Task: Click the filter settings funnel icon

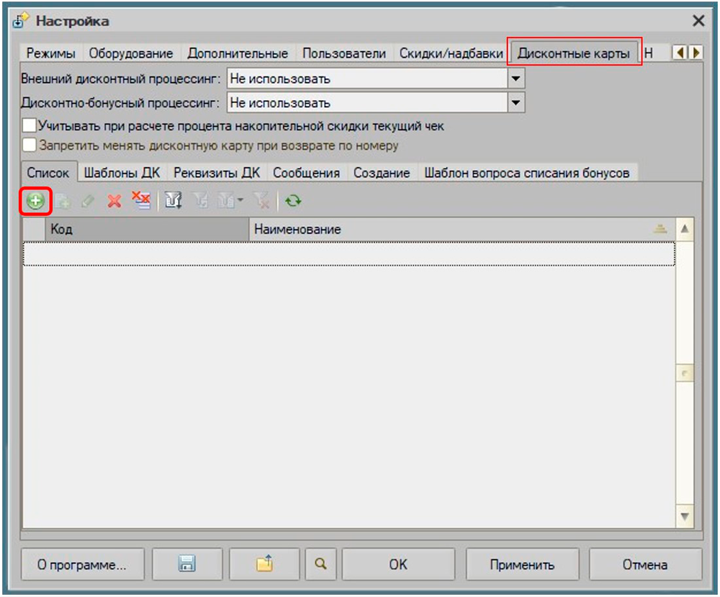Action: [x=173, y=202]
